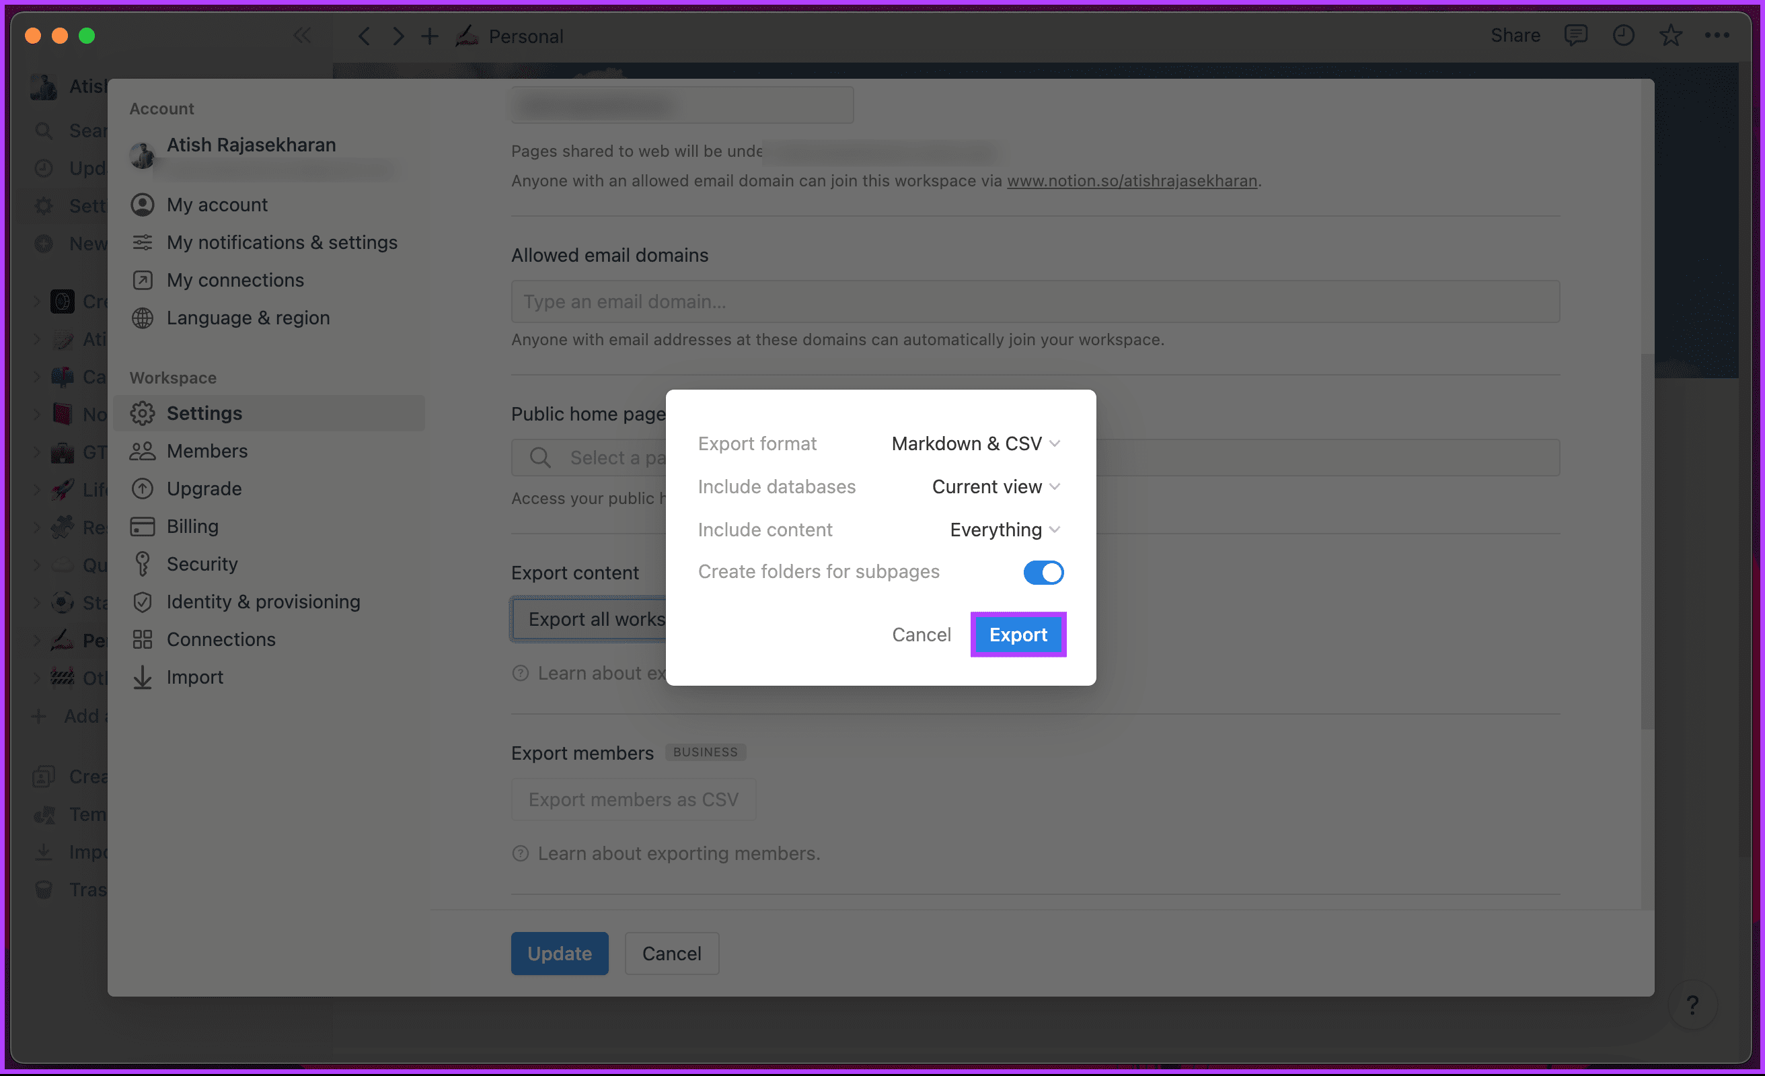Click the Language & region globe icon

pos(143,318)
